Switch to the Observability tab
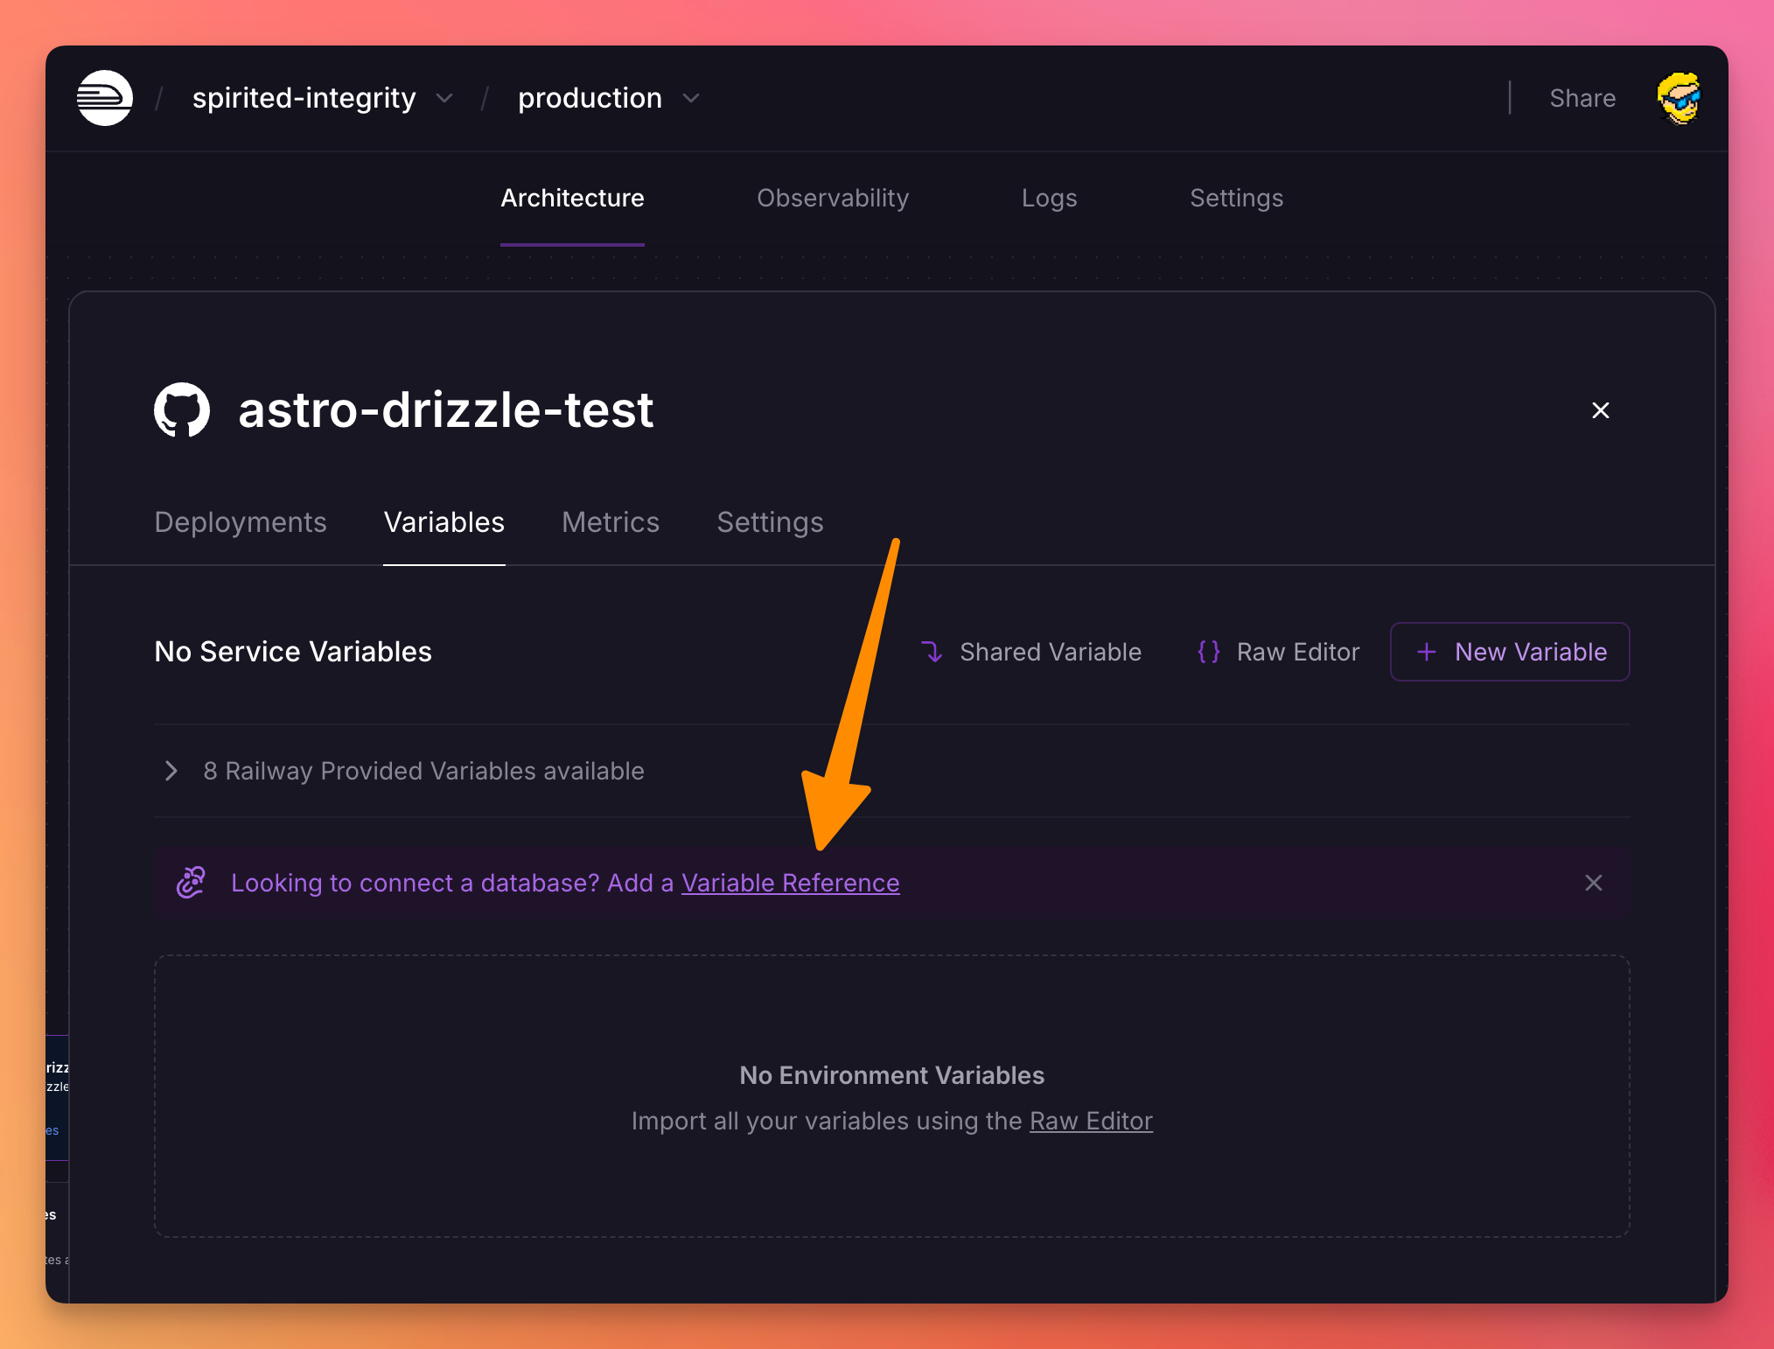The height and width of the screenshot is (1349, 1774). [x=832, y=199]
